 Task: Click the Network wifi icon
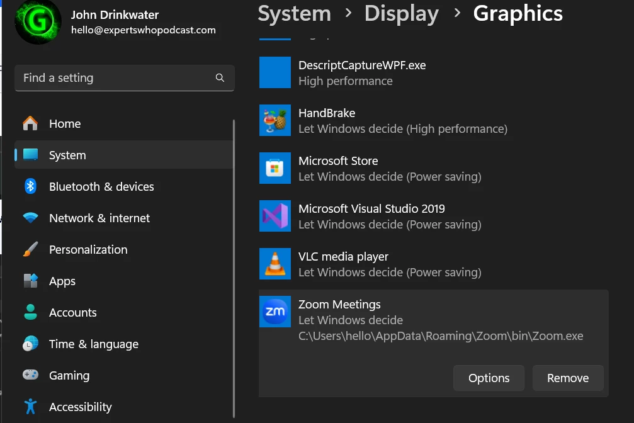pyautogui.click(x=30, y=218)
